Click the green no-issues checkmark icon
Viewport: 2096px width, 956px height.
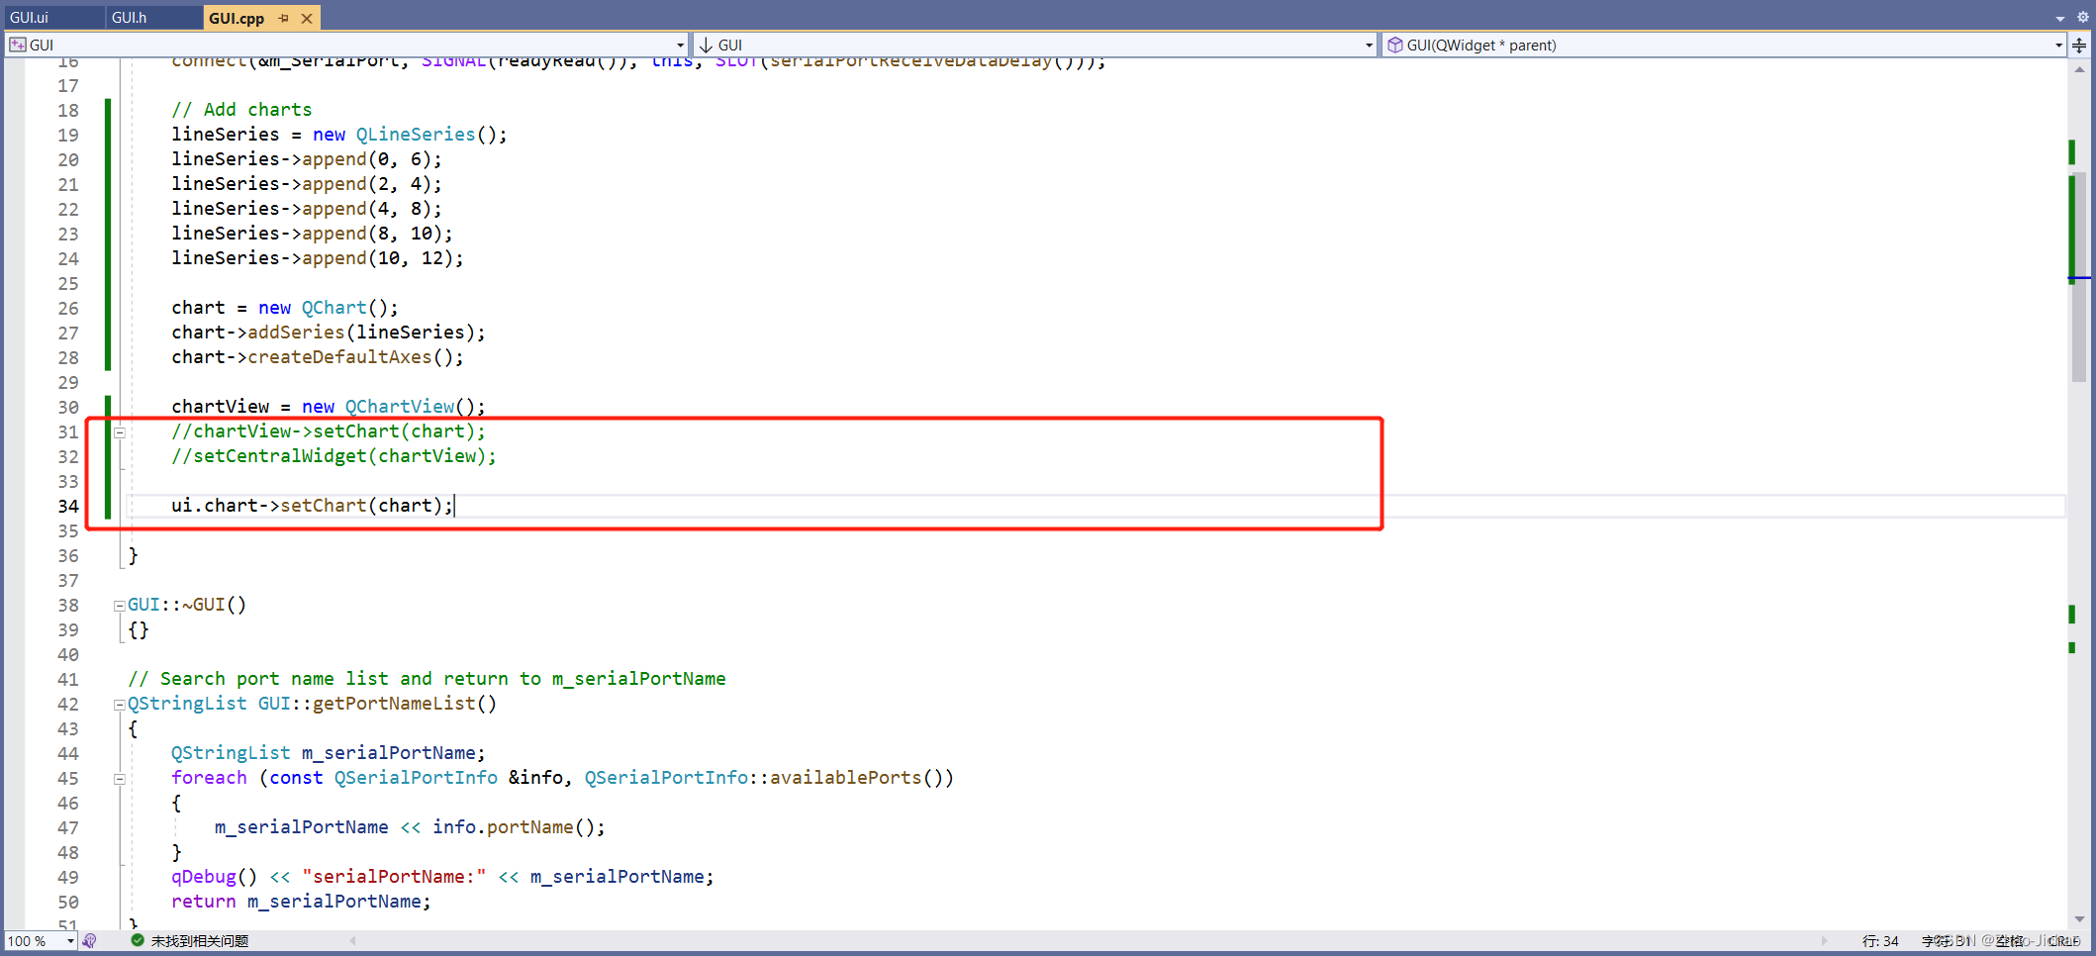(138, 940)
